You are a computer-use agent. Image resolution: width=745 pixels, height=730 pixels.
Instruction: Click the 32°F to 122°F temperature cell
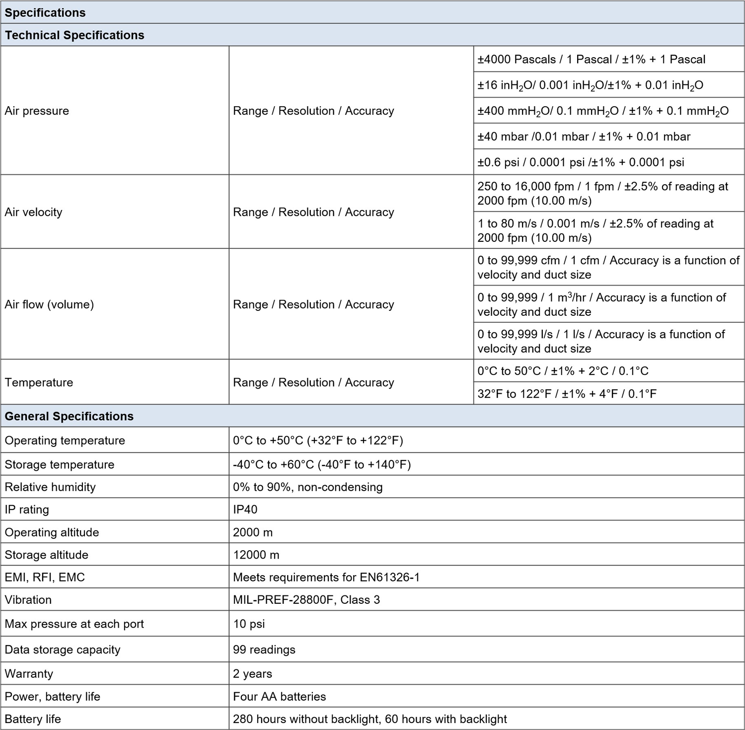(x=567, y=394)
